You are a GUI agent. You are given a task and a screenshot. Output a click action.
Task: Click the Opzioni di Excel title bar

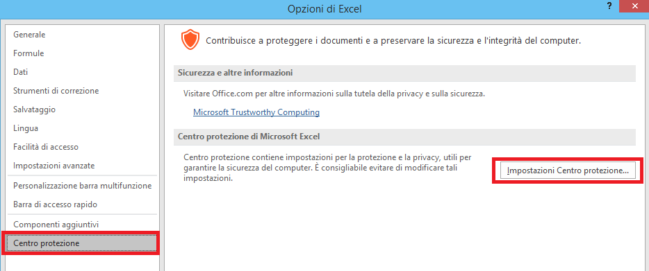(x=324, y=9)
